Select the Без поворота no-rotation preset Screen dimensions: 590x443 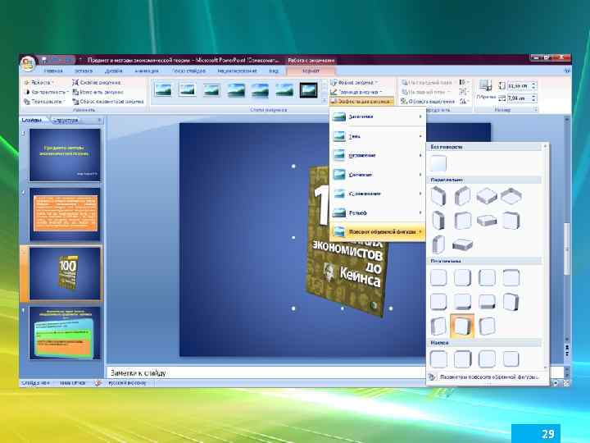[x=438, y=163]
